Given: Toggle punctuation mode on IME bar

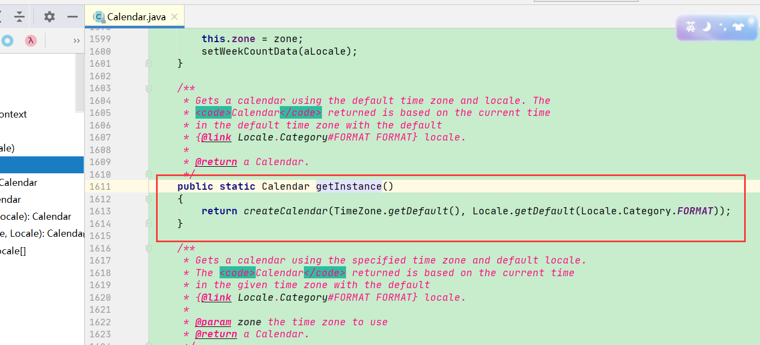Looking at the screenshot, I should coord(722,27).
